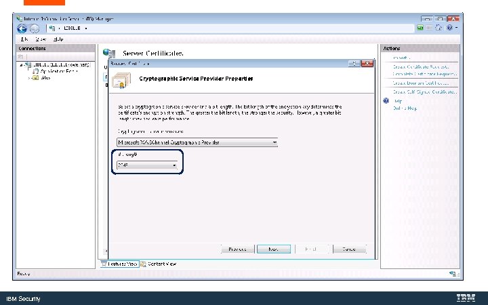
Task: Click the Help icon in Actions pane
Action: coord(386,100)
